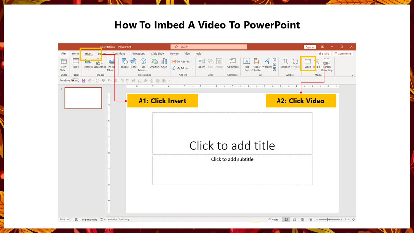Click the Search box in title bar
The image size is (414, 233).
pos(209,47)
